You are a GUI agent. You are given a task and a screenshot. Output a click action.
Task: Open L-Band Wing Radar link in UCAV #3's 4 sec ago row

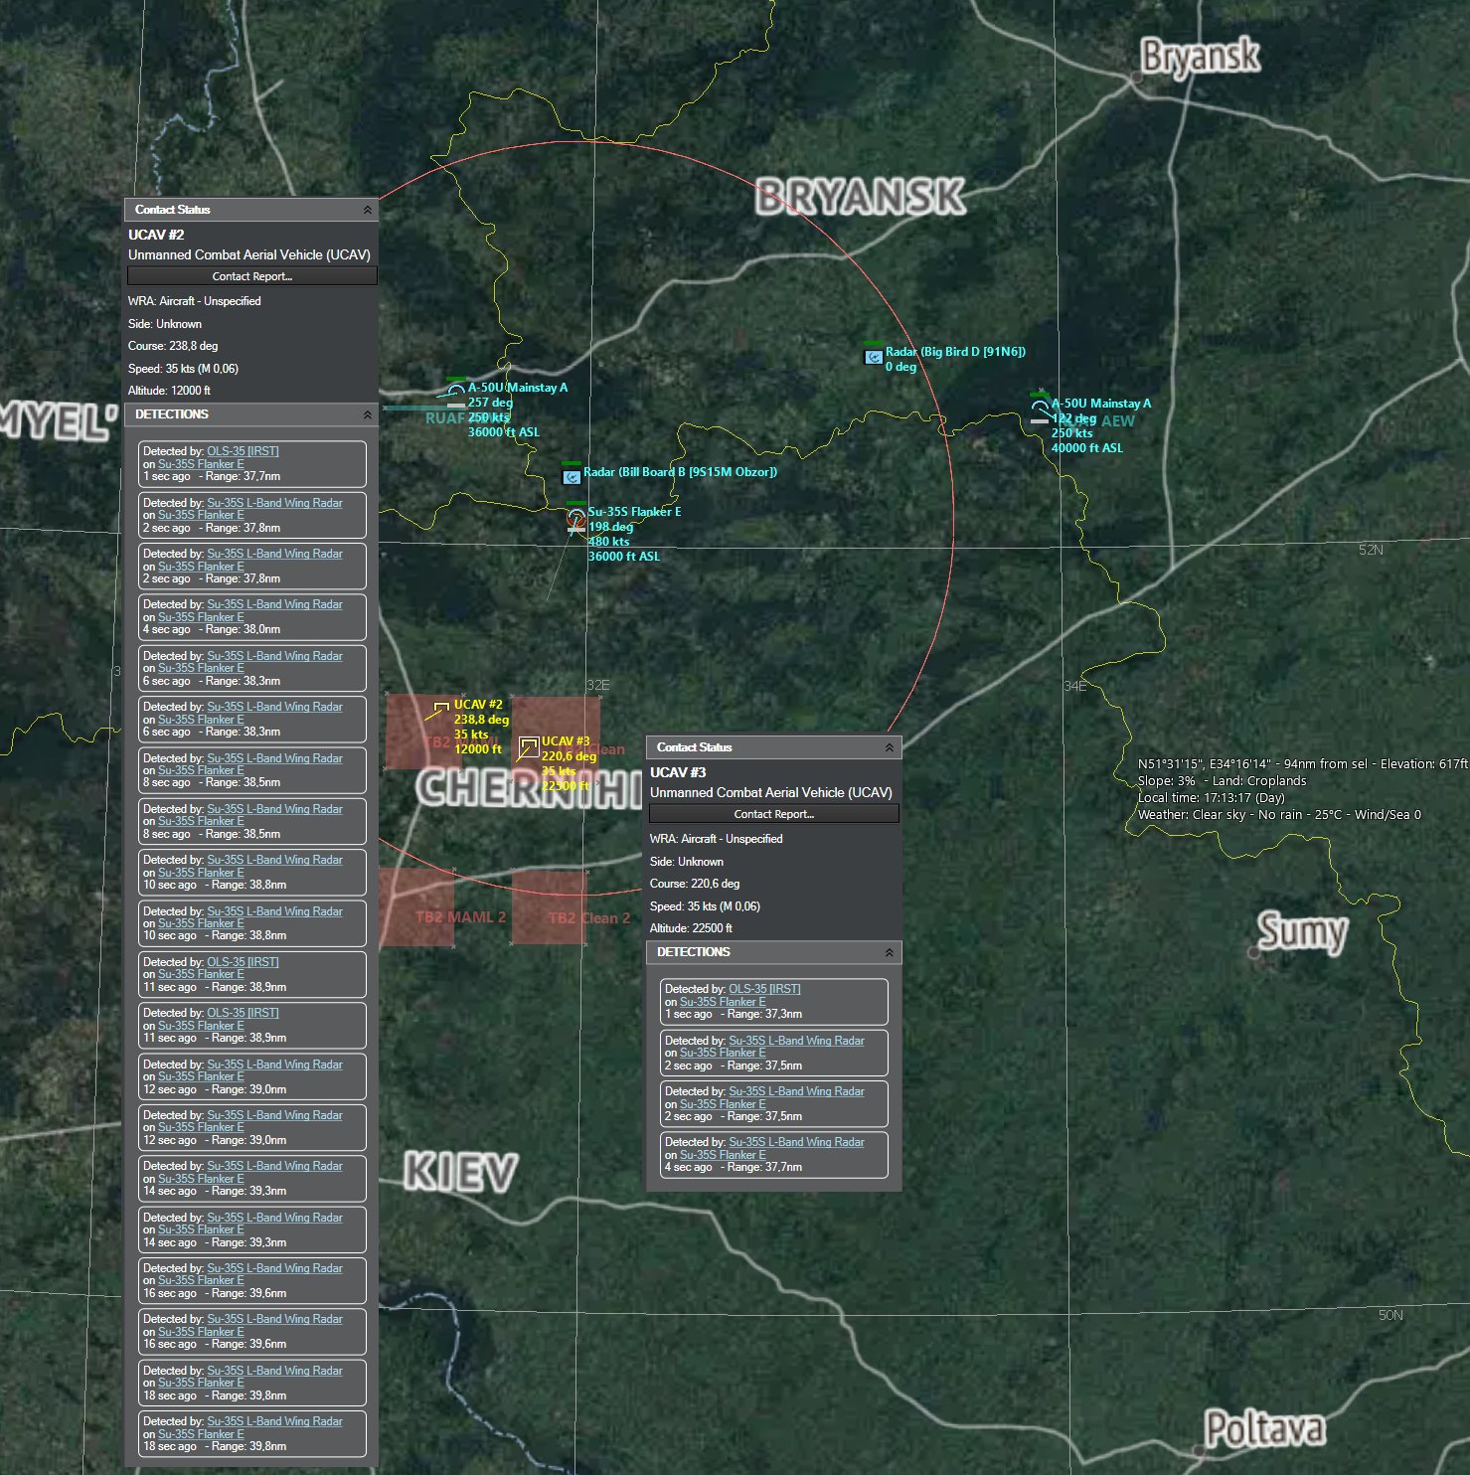796,1142
